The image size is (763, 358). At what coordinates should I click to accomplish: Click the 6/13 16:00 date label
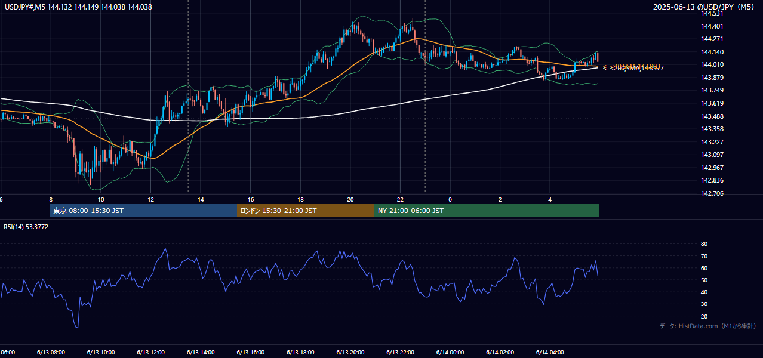(x=251, y=353)
